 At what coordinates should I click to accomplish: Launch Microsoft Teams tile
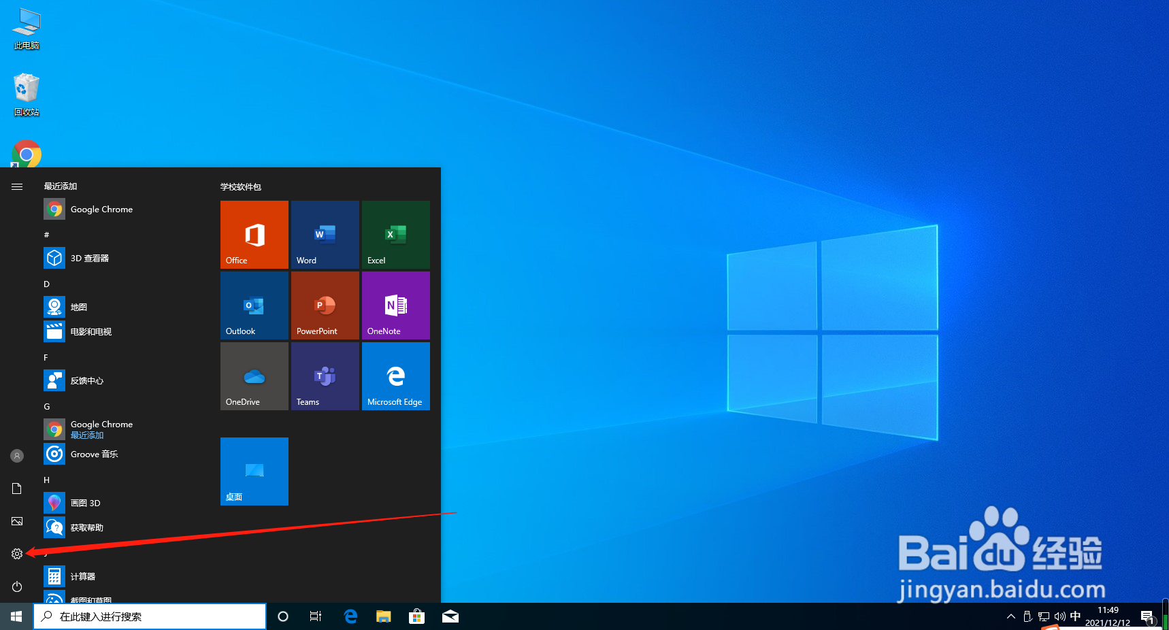[325, 376]
